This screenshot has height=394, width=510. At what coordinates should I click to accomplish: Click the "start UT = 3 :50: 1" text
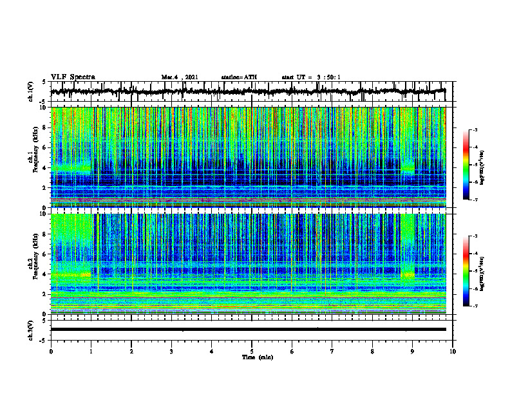[x=311, y=77]
